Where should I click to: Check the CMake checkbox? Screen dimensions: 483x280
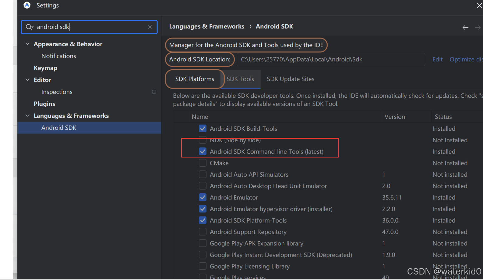(203, 163)
